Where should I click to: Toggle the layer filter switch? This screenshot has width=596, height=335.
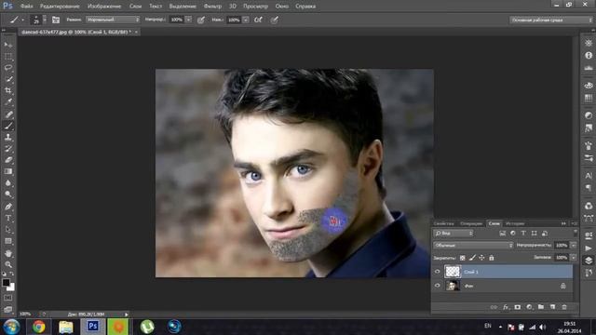point(576,233)
